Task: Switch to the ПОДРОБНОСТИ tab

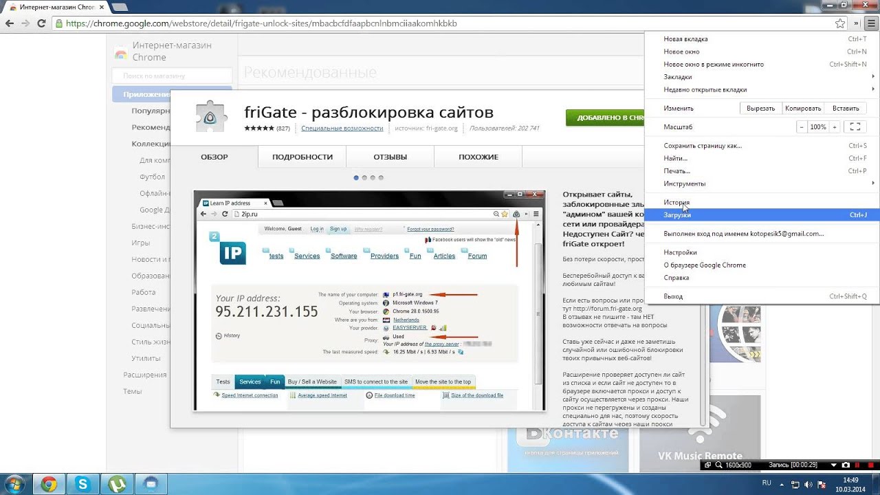Action: [302, 157]
